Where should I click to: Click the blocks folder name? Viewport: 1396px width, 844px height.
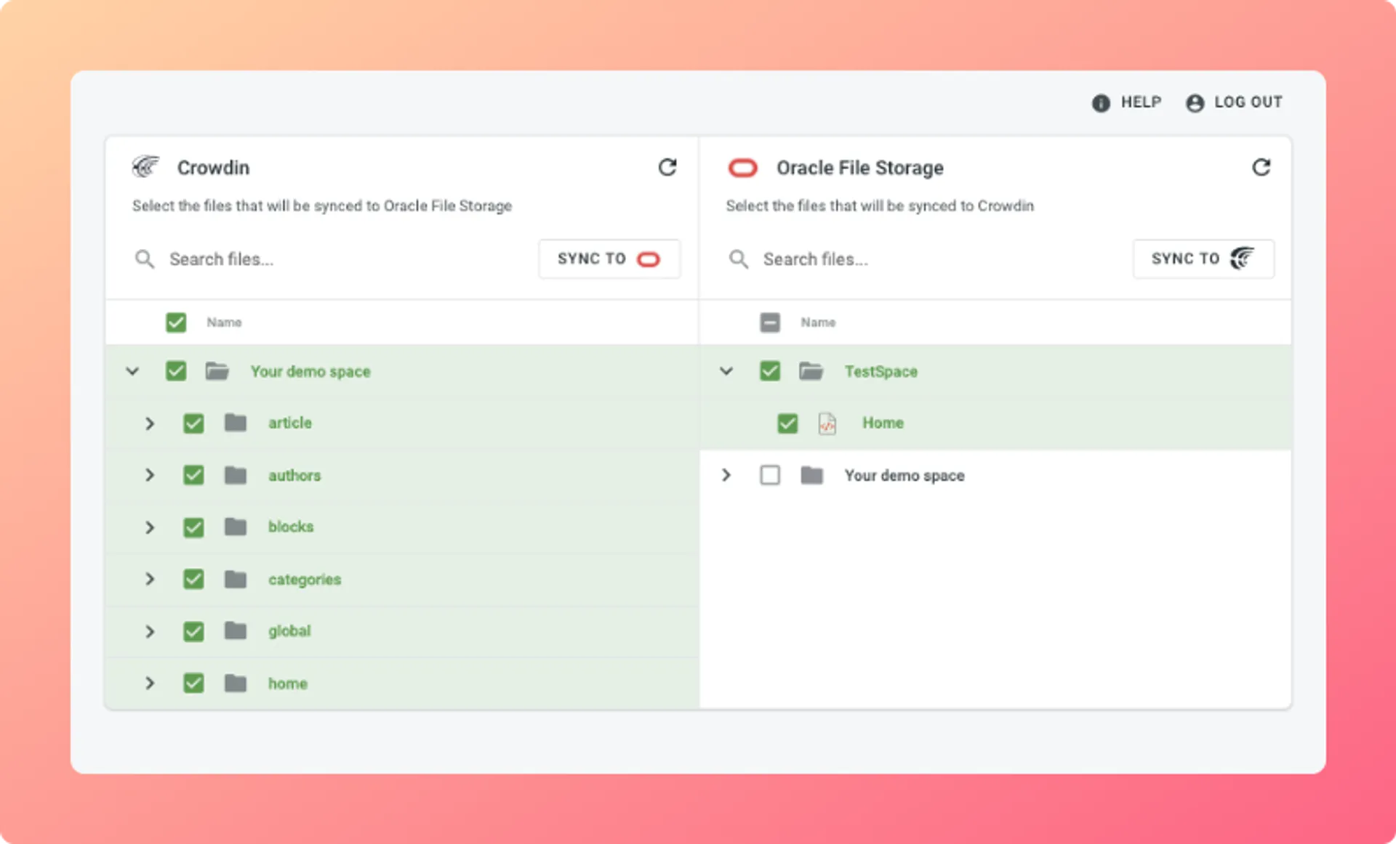point(291,527)
